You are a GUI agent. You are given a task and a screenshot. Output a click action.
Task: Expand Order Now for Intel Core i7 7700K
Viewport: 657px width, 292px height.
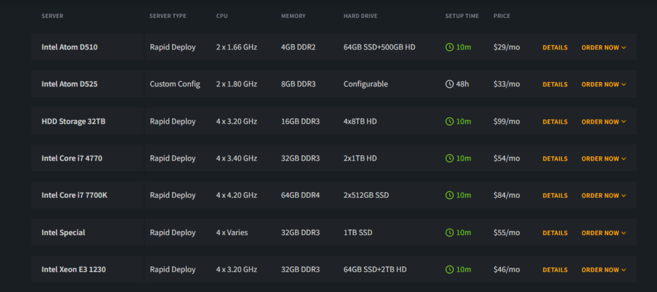[604, 195]
